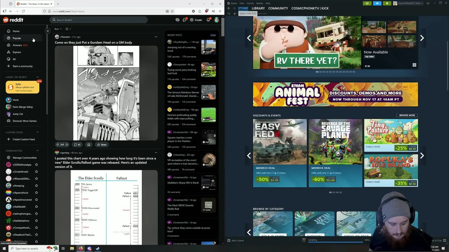Viewport: 449px width, 252px height.
Task: Open the Friends menu in Steam
Action: coord(250,3)
